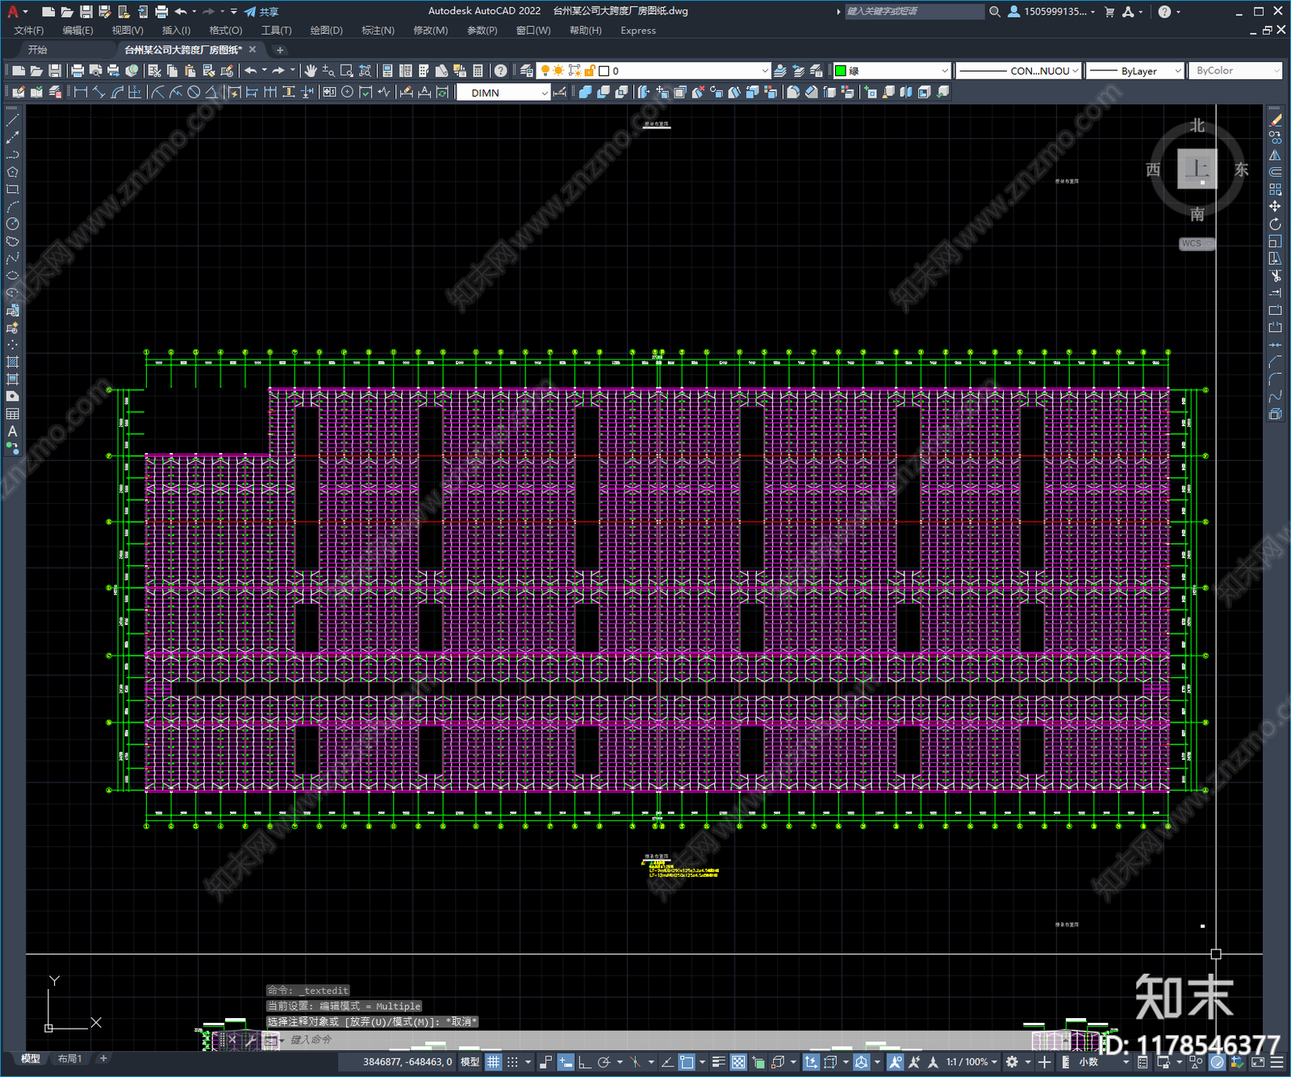The height and width of the screenshot is (1077, 1291).
Task: Open the 文件(F) menu
Action: [x=29, y=31]
